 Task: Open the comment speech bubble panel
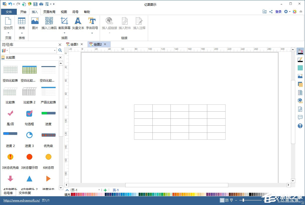point(300,117)
